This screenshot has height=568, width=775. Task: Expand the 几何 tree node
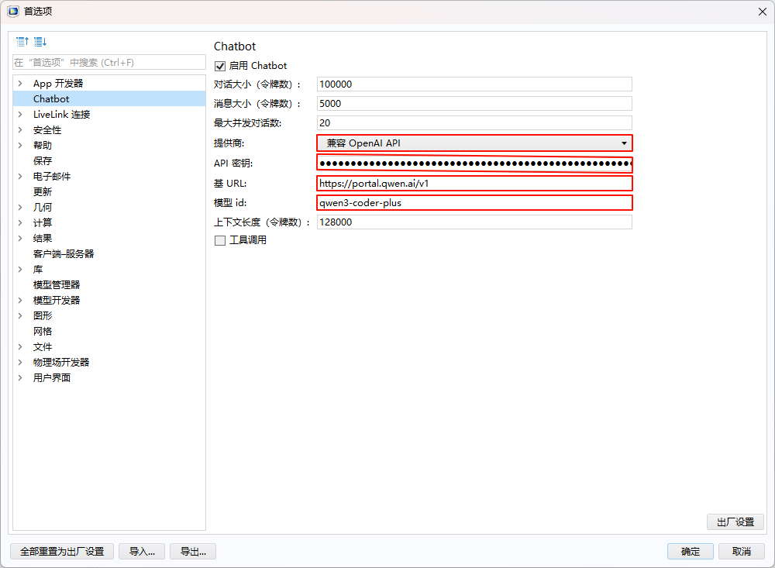[x=20, y=207]
